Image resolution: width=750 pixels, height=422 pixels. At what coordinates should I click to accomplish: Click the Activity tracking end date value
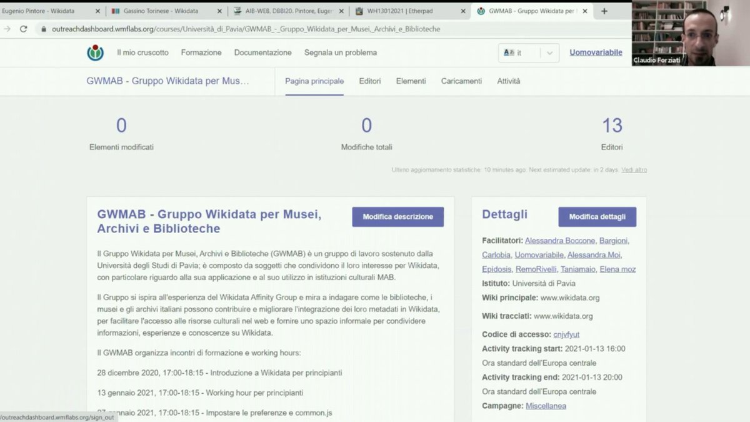[x=592, y=378]
